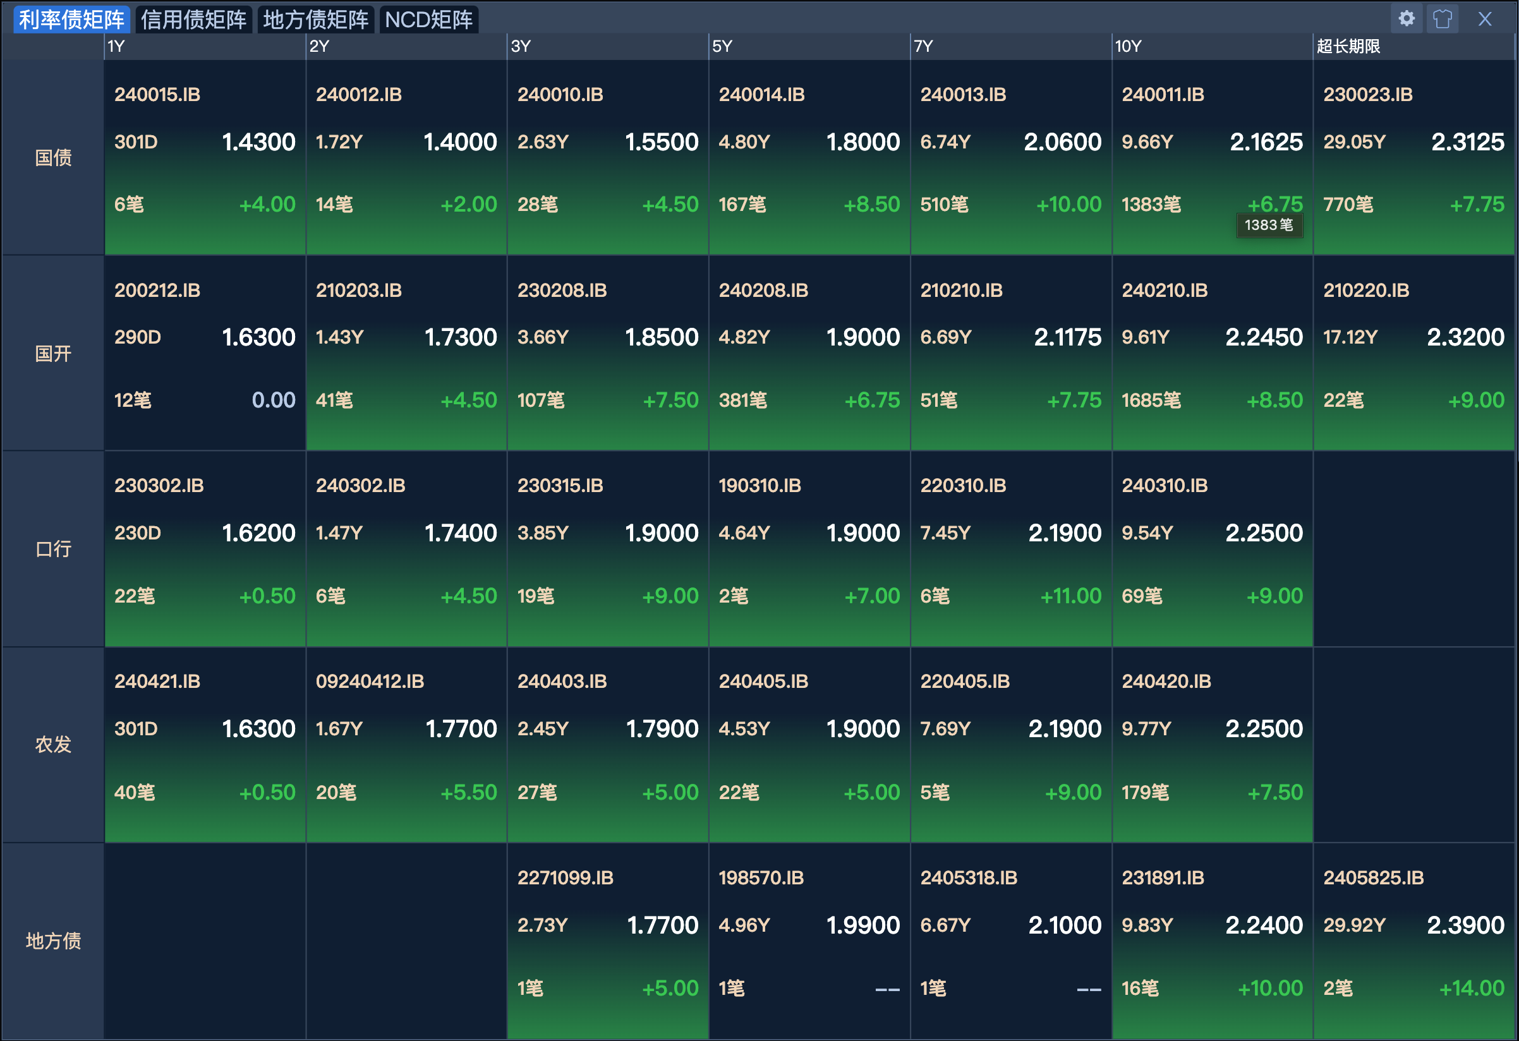Image resolution: width=1519 pixels, height=1041 pixels.
Task: Switch to the 信用债矩阵 tab
Action: pyautogui.click(x=193, y=20)
